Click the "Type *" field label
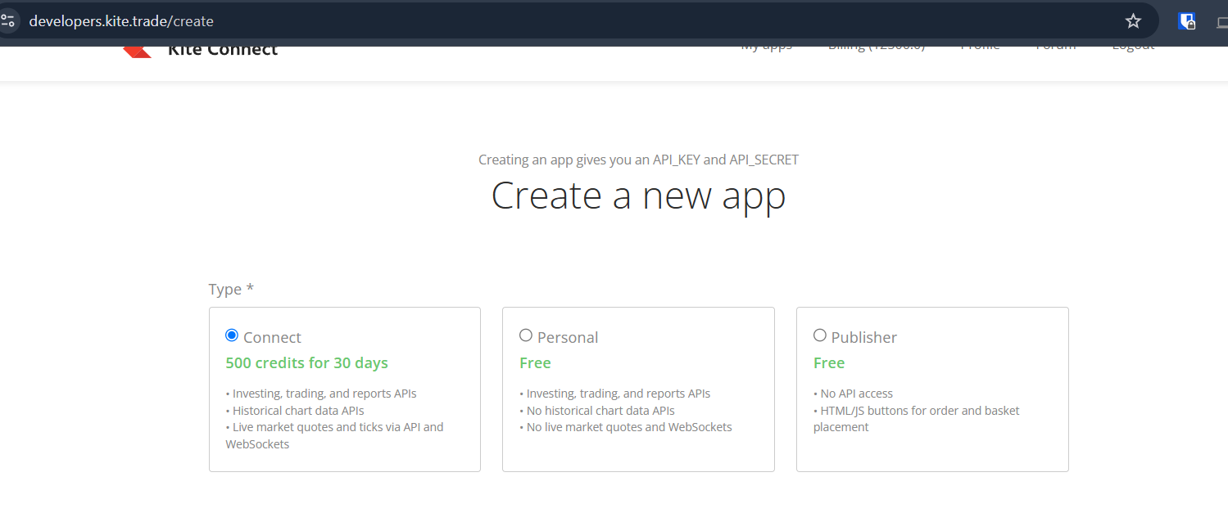Screen dimensions: 1228x522 231,290
